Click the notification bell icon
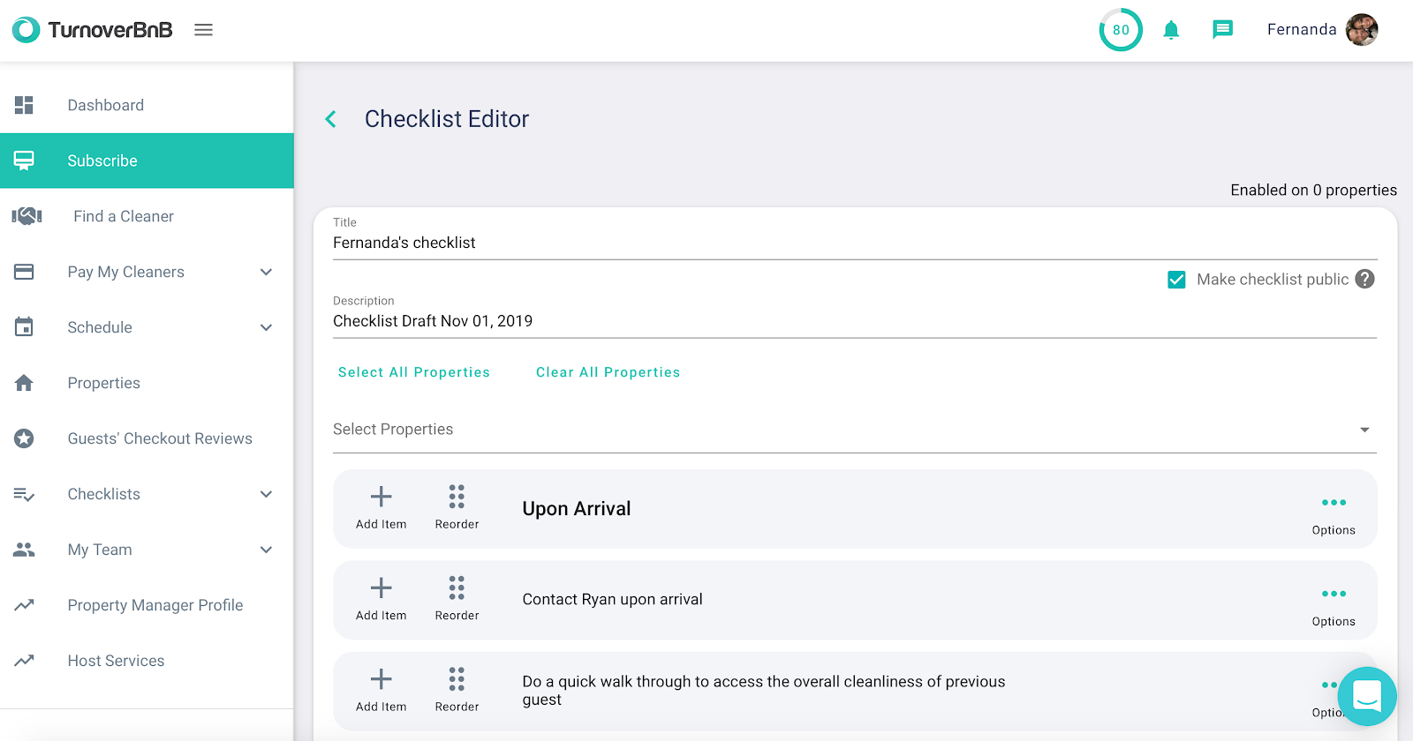Screen dimensions: 1413x741 pyautogui.click(x=1171, y=30)
